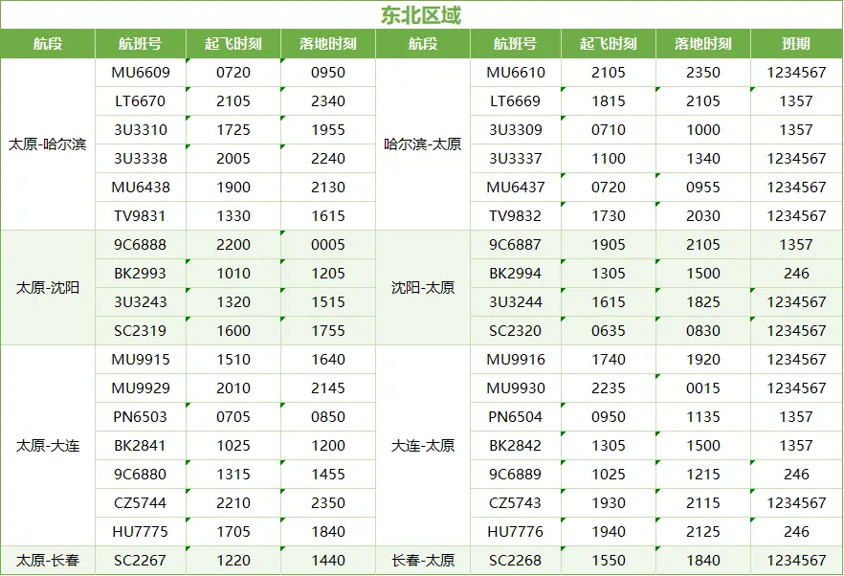Viewport: 844px width, 576px height.
Task: Click flight number SC2267
Action: point(141,561)
